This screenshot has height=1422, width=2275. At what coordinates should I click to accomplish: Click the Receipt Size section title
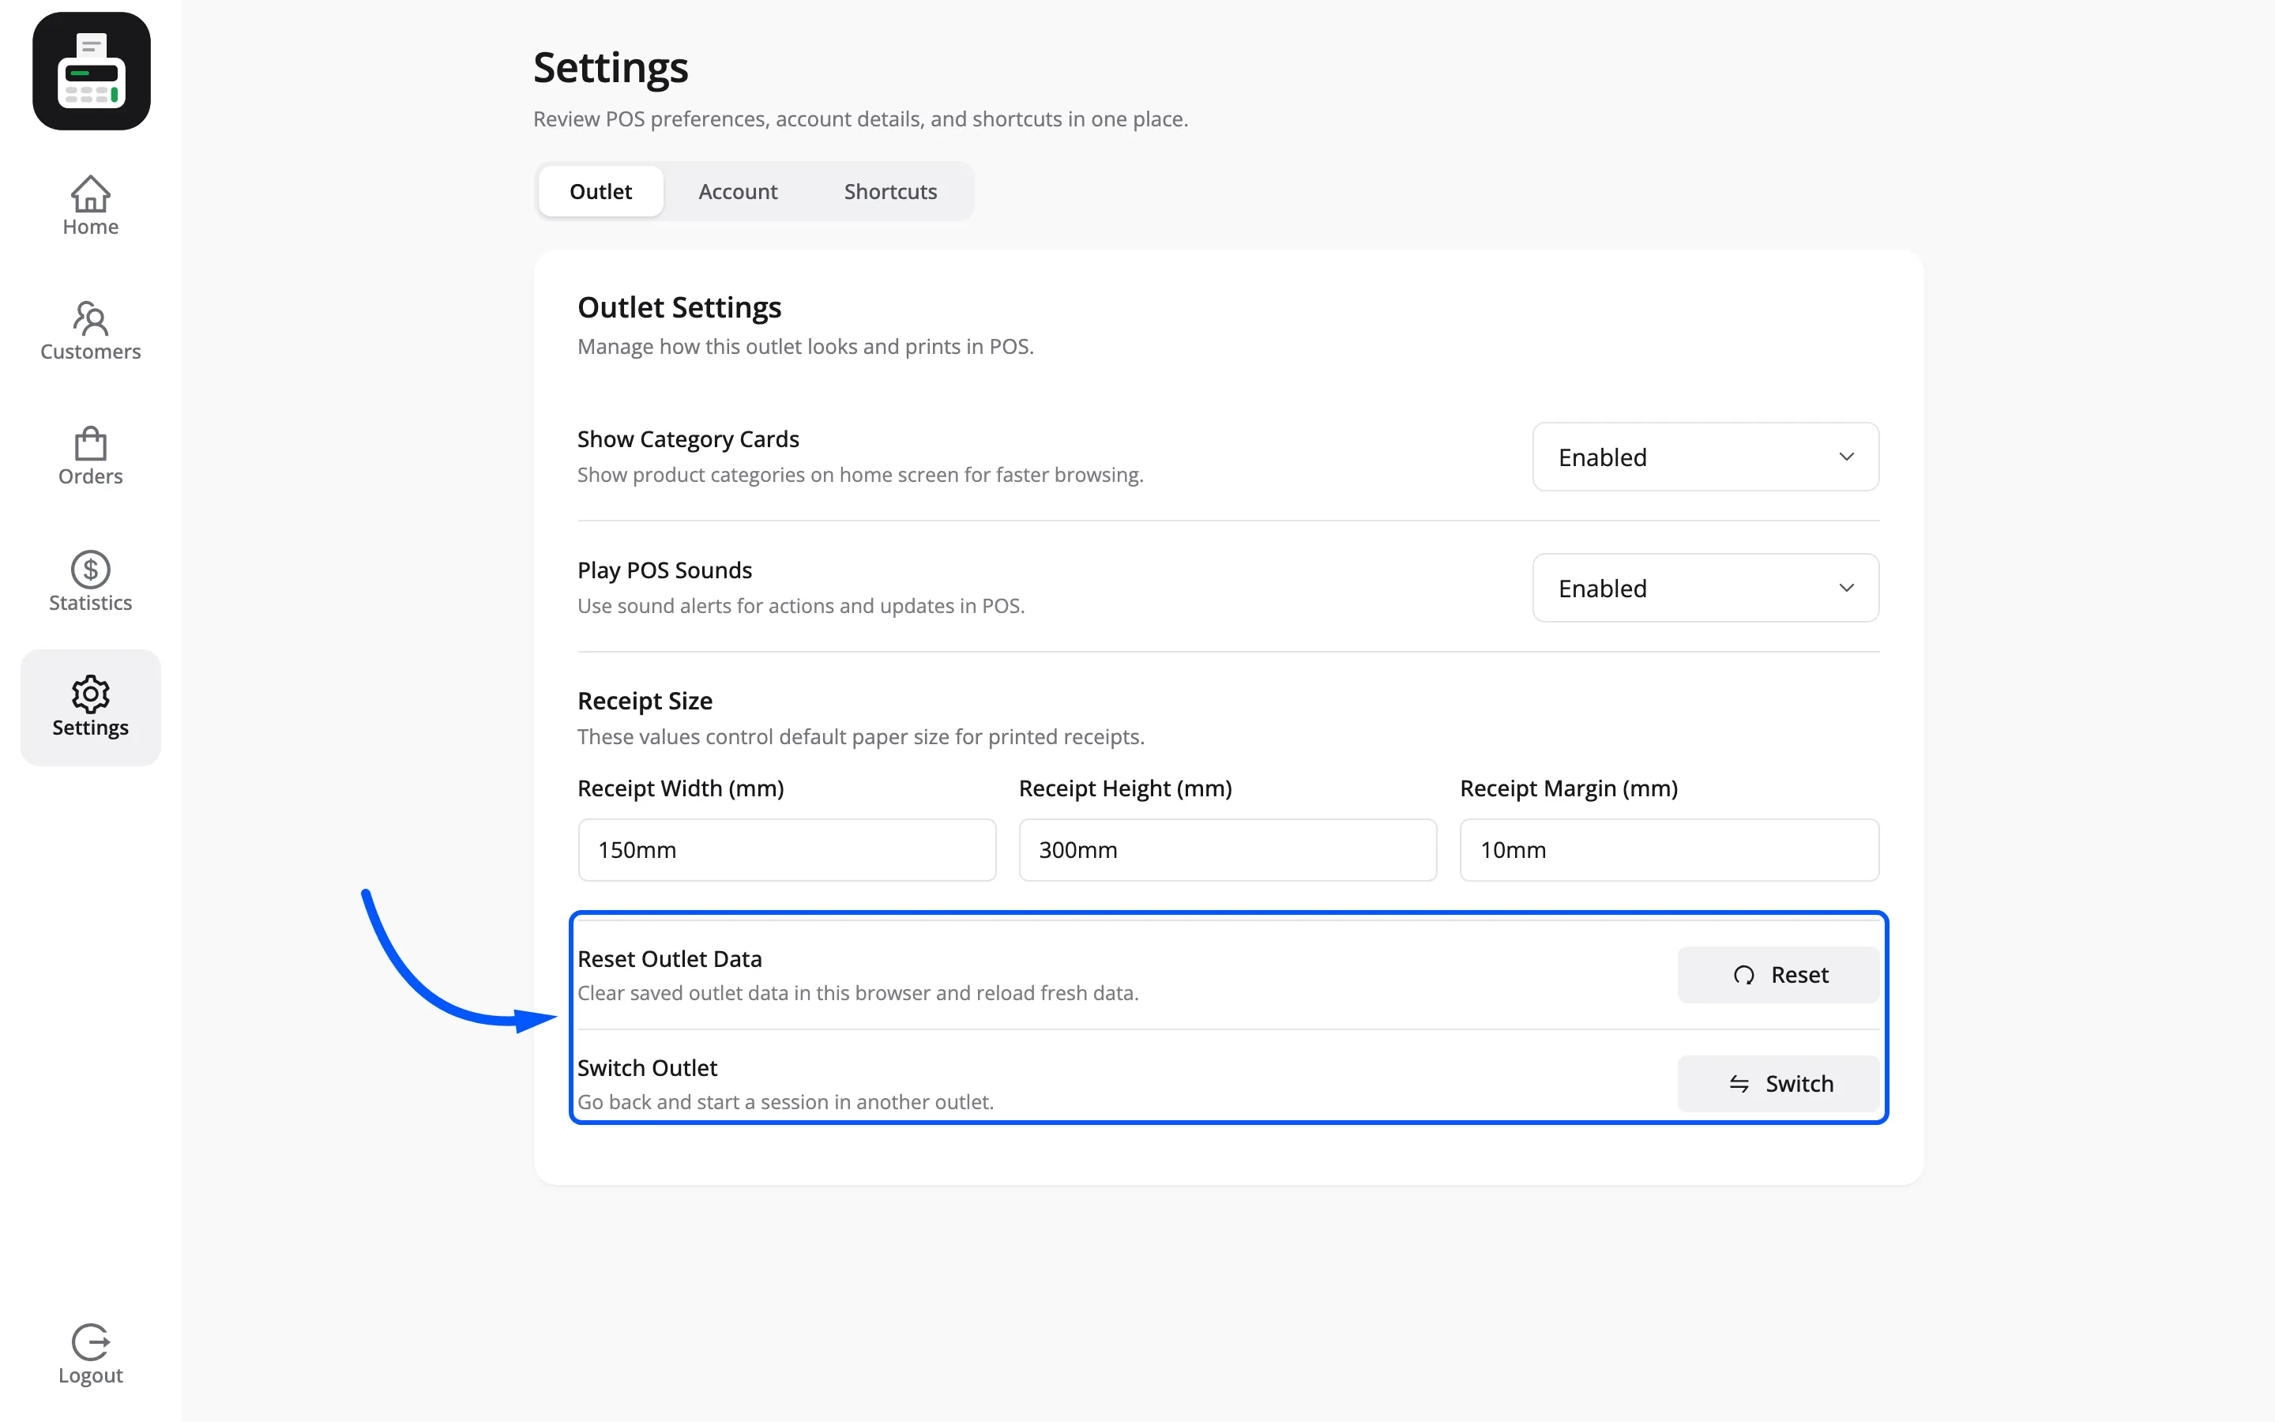(x=645, y=701)
